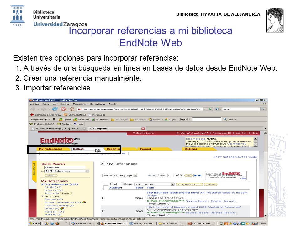Open the Archivo menu

point(34,104)
